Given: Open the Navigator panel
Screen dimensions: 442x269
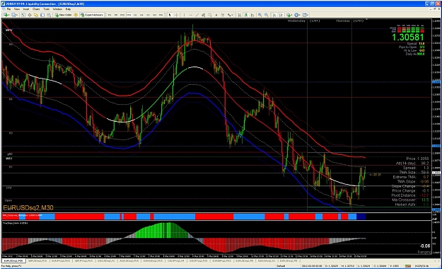Looking at the screenshot, I should 36,15.
